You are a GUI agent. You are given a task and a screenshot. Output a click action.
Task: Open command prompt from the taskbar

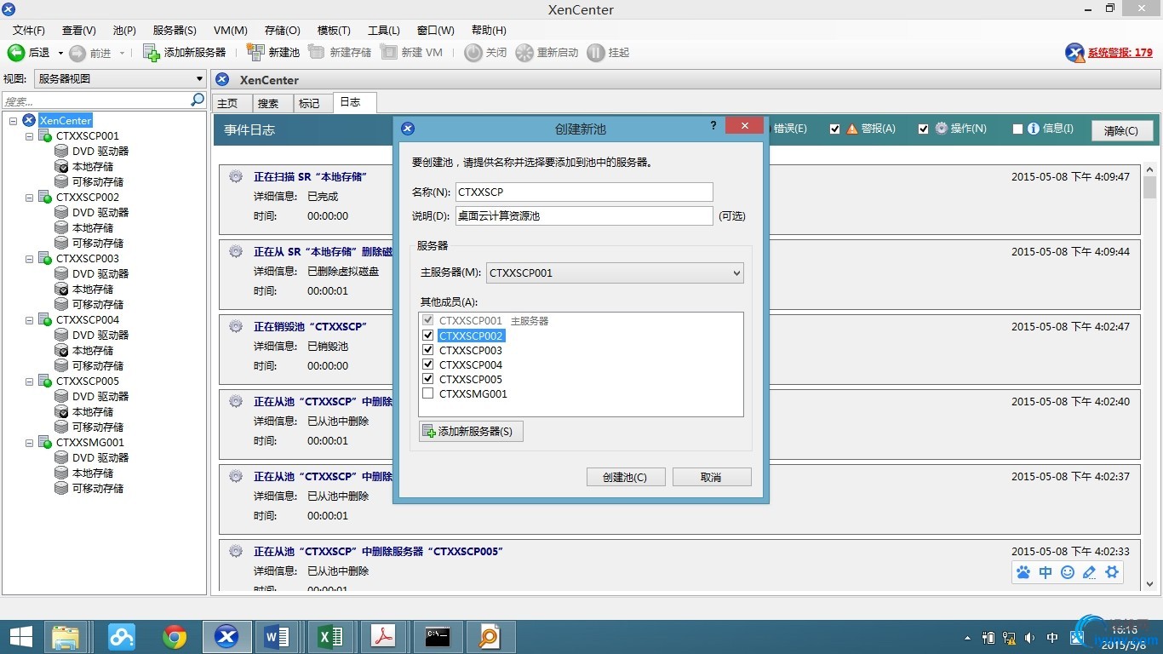[438, 637]
